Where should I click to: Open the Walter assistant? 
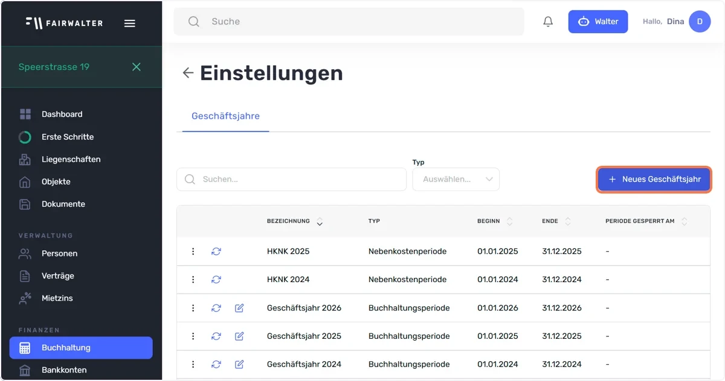point(598,22)
